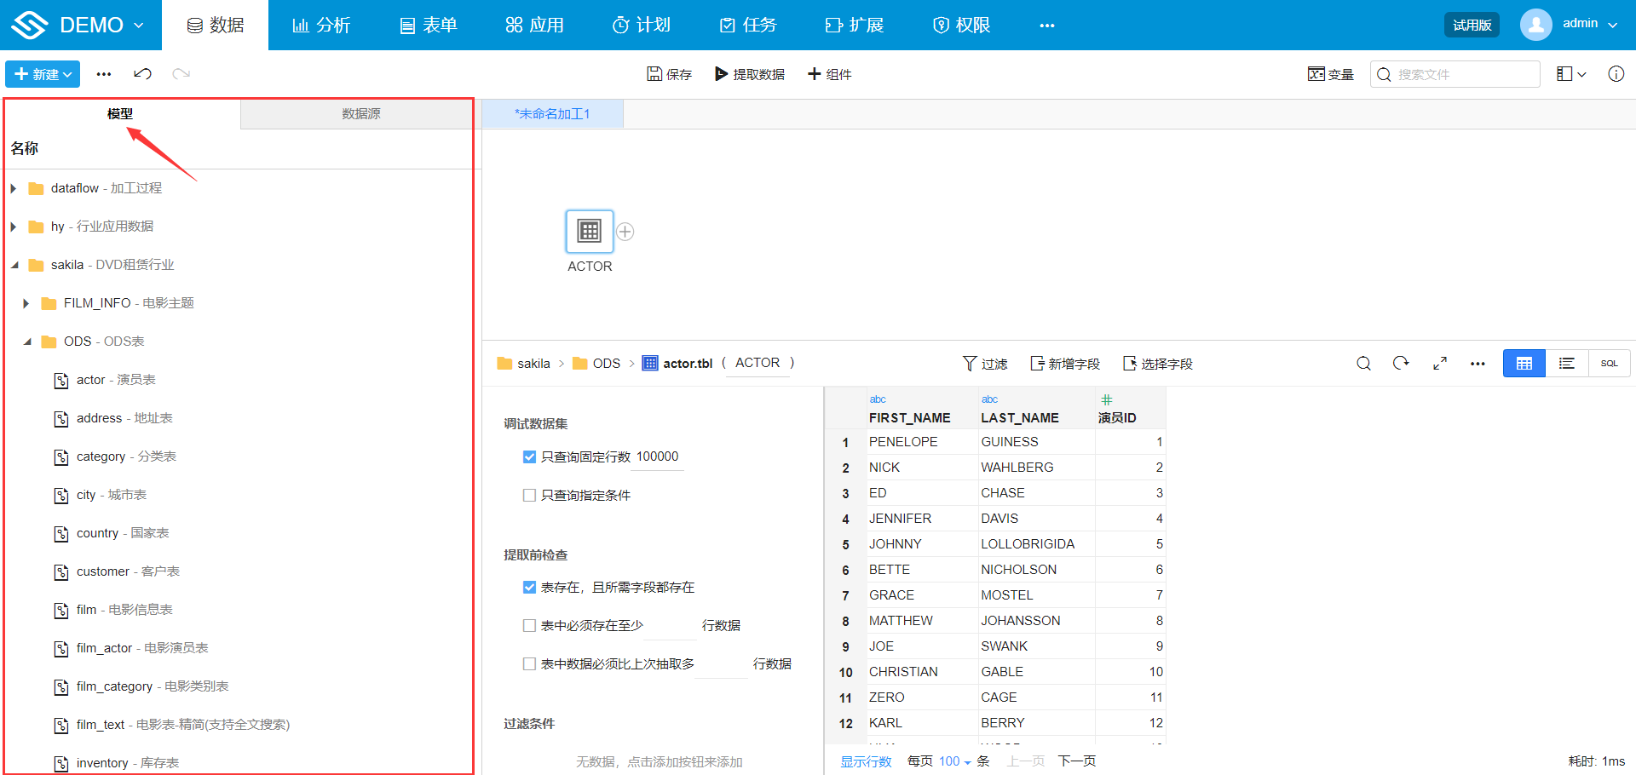Enable 只查询指定条件 checkbox

click(x=529, y=496)
